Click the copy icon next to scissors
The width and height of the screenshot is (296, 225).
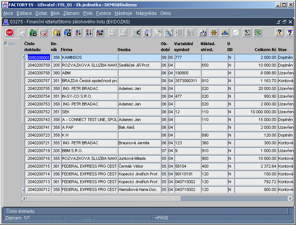pos(147,33)
